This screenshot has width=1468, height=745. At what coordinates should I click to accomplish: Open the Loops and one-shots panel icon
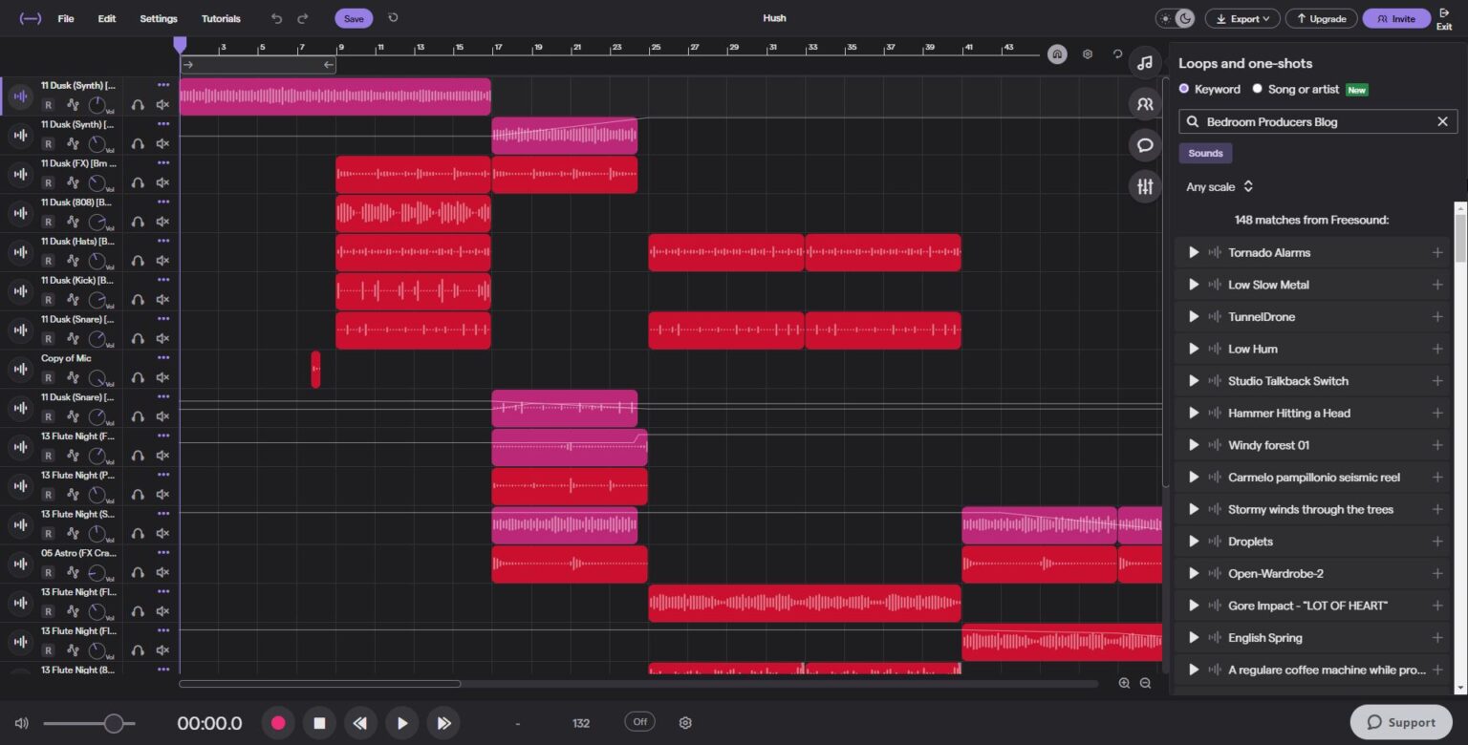pos(1145,63)
